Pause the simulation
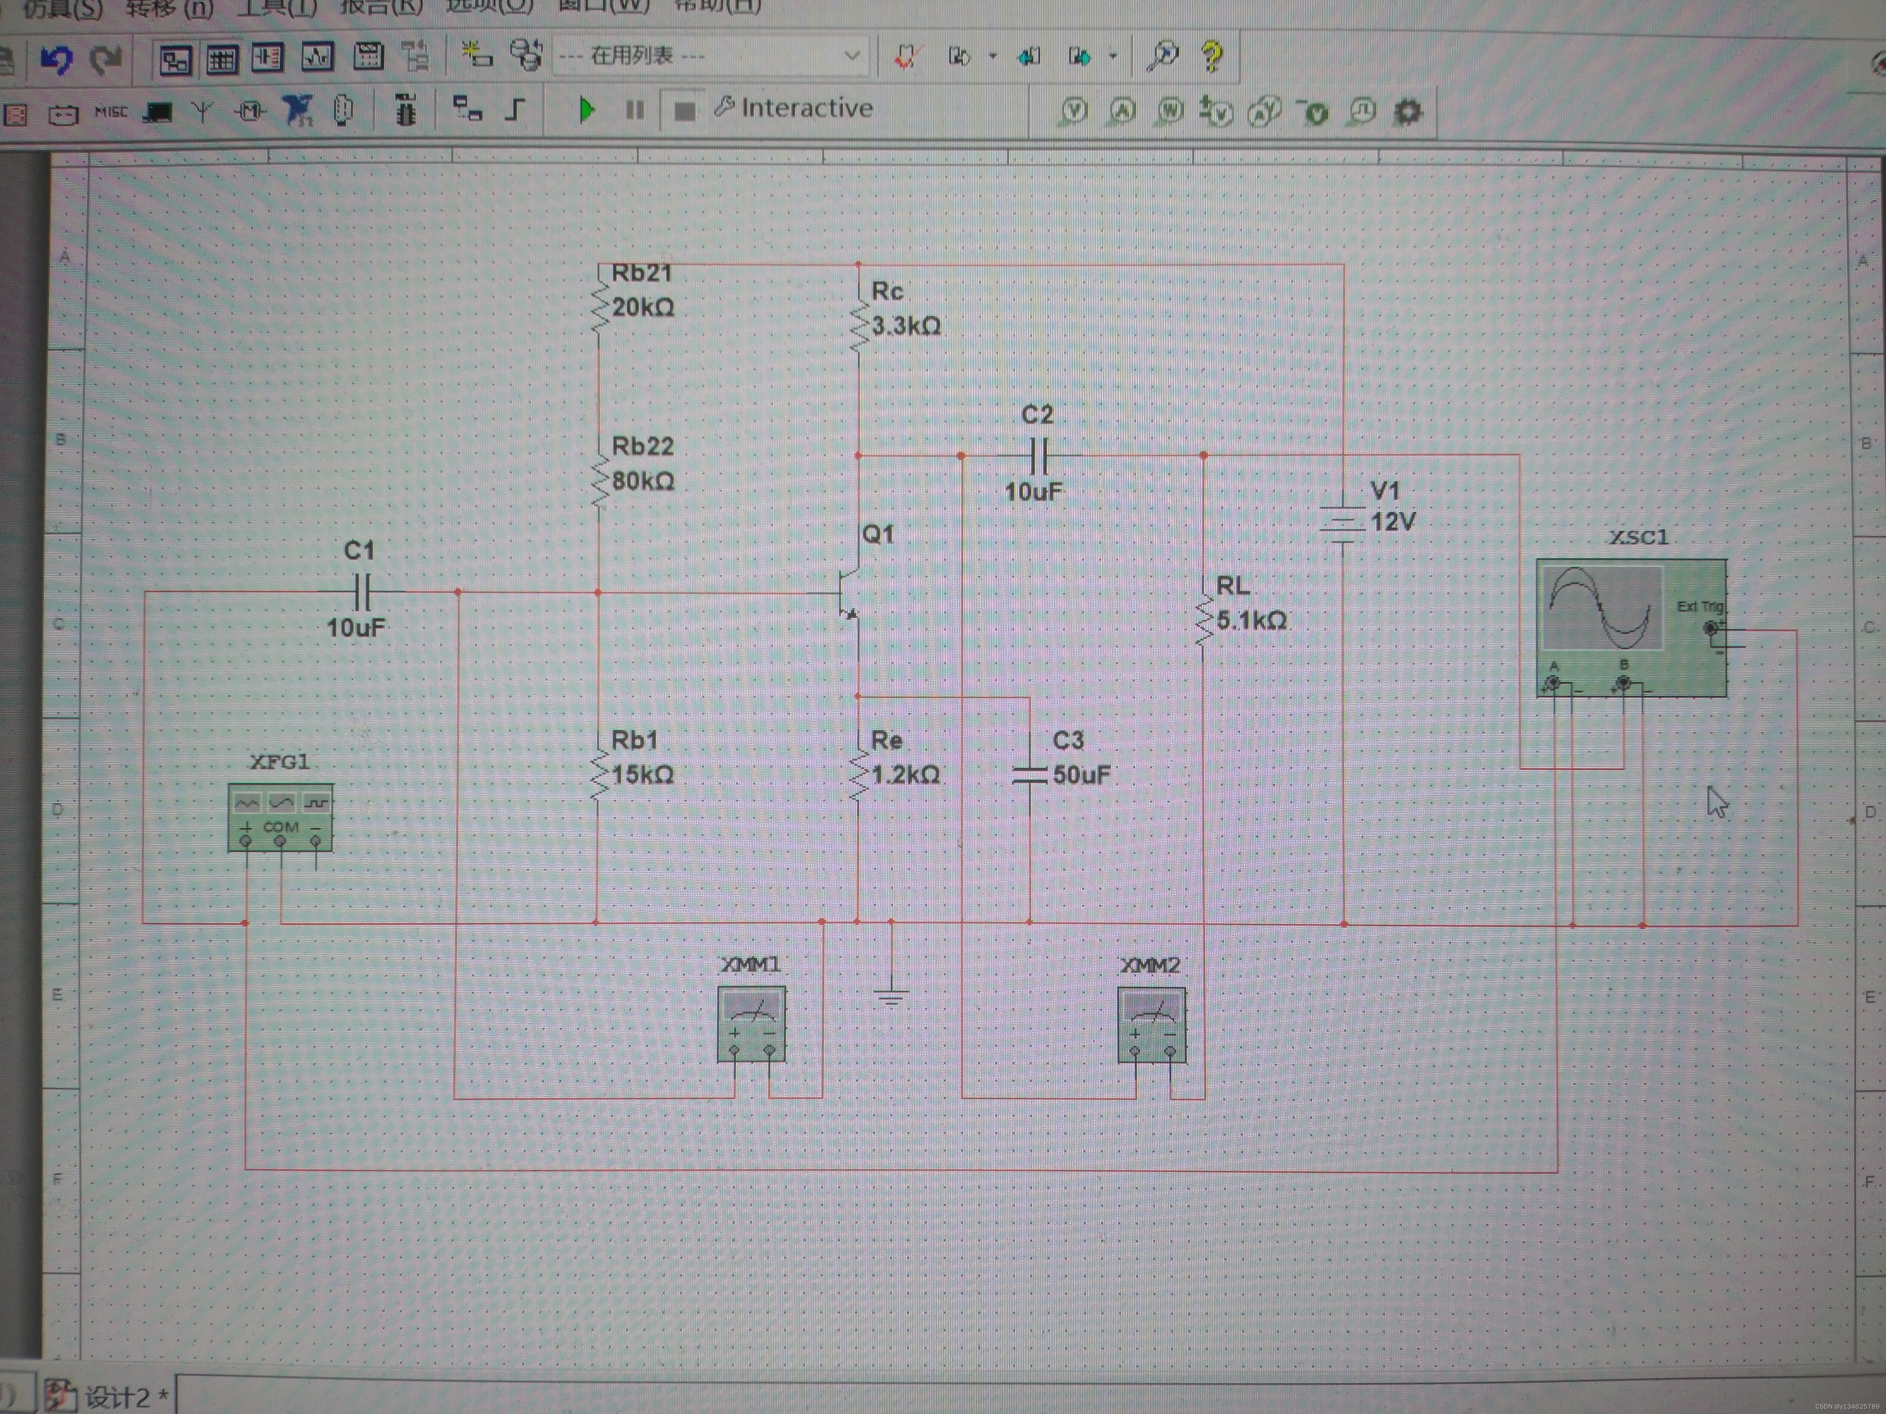The image size is (1886, 1414). pyautogui.click(x=634, y=110)
